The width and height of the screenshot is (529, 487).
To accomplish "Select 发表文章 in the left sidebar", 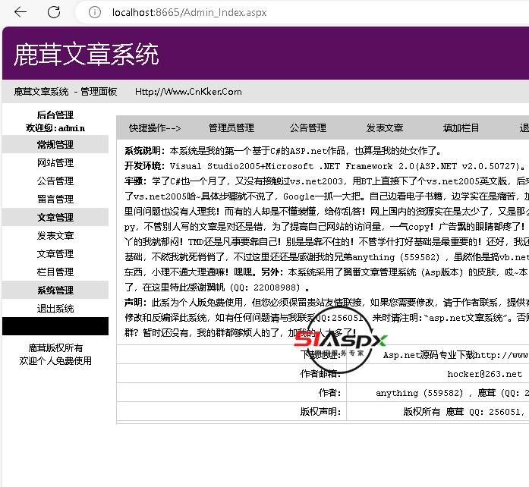I will [x=55, y=236].
